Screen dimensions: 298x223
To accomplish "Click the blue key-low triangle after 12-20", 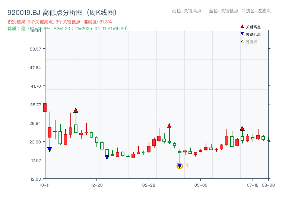I will pos(107,157).
